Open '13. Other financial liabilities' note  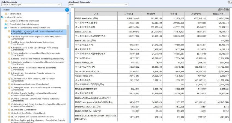34,94
